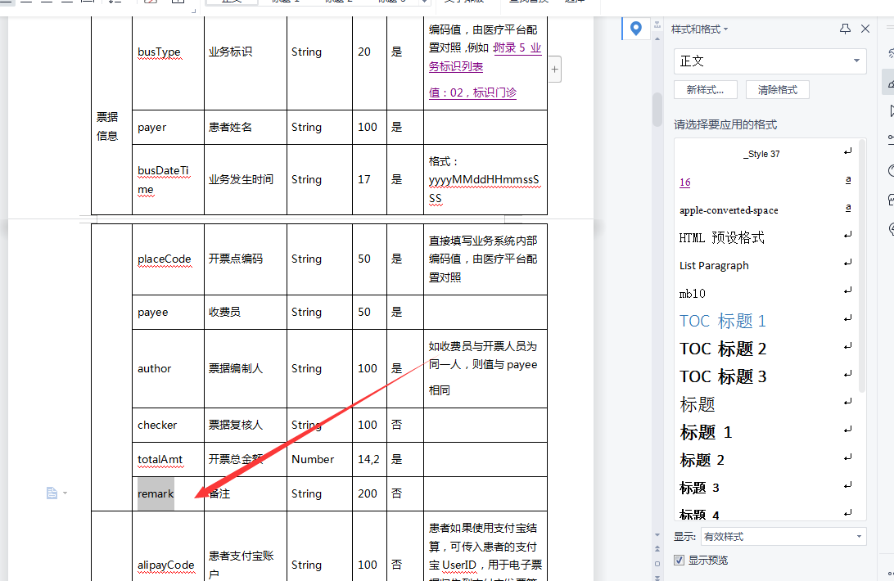
Task: Apply the _Style 37 style
Action: 765,153
